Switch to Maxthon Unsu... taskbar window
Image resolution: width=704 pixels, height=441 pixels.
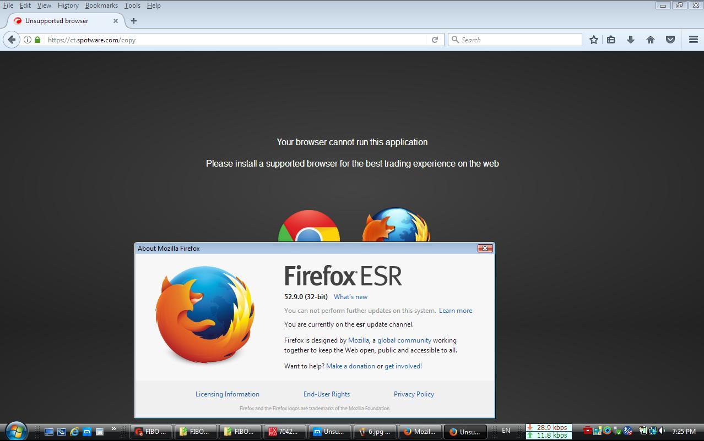(330, 432)
